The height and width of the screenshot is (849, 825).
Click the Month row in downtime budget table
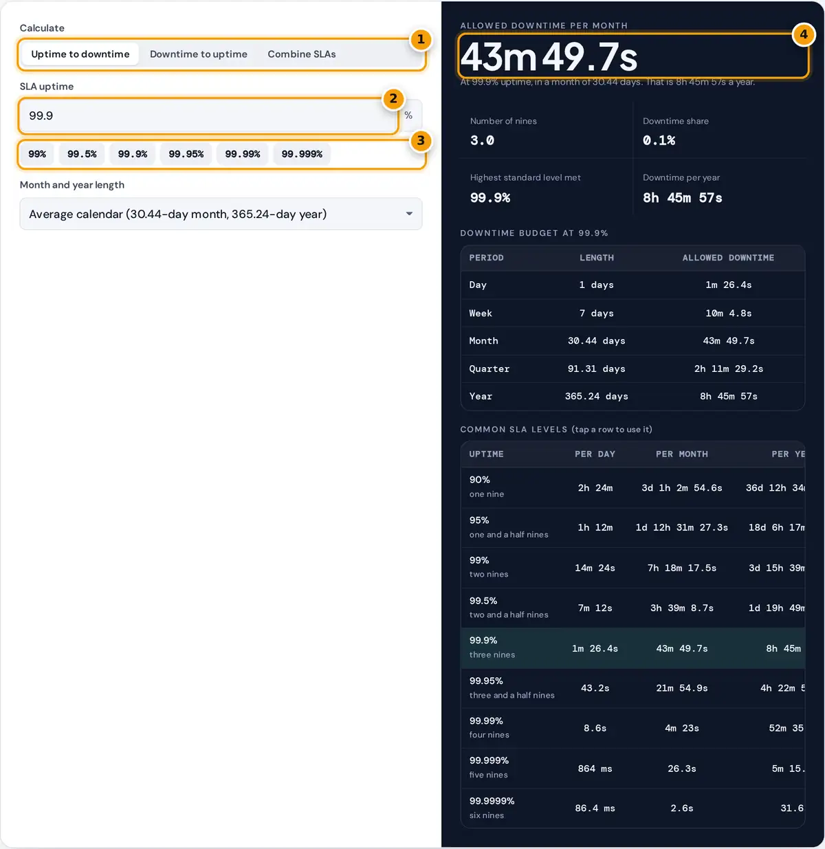tap(632, 341)
